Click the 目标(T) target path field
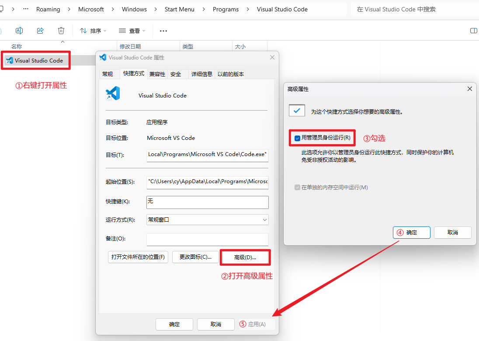The height and width of the screenshot is (341, 479). [x=208, y=155]
